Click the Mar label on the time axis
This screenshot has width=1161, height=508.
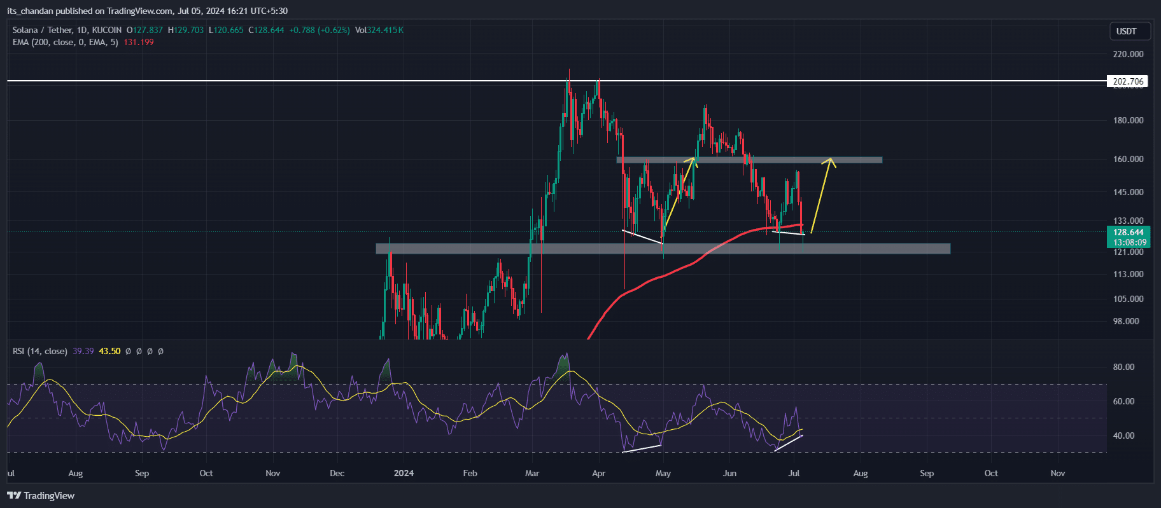pos(532,473)
